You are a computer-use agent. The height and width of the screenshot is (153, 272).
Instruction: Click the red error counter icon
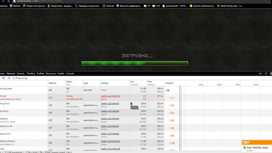click(261, 74)
